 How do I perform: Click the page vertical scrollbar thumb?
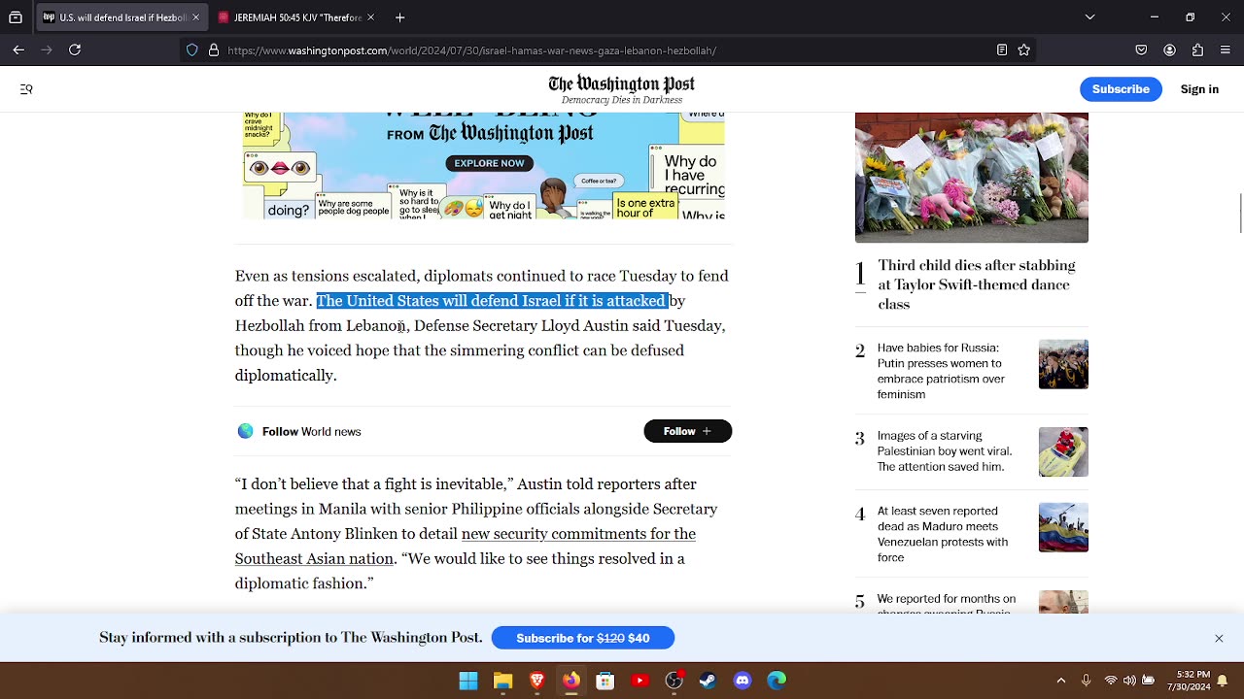coord(1240,214)
